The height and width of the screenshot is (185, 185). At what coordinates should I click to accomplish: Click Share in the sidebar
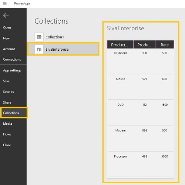7,102
